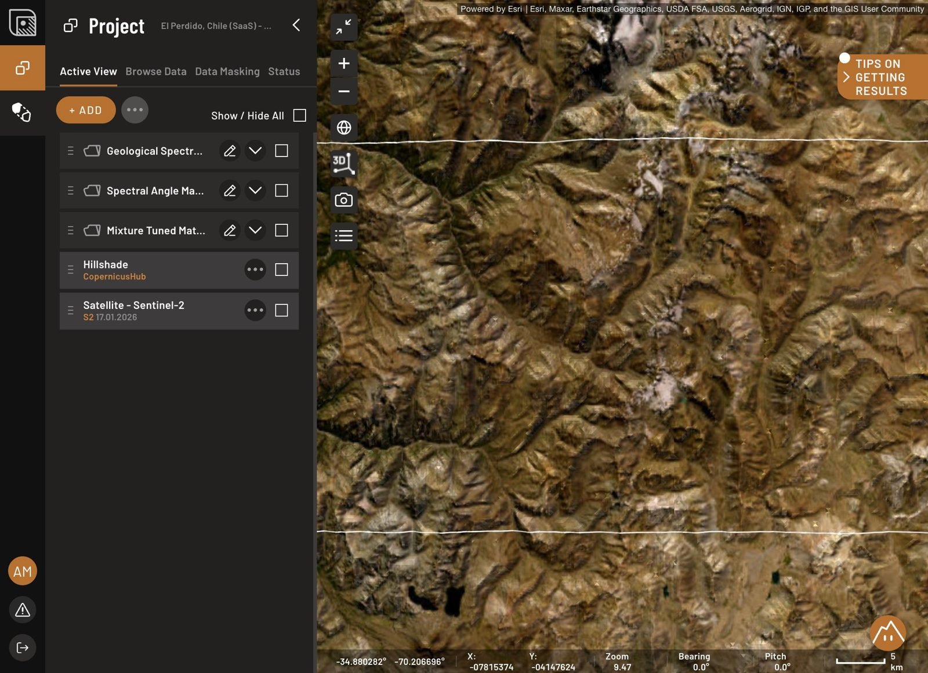Switch to the Status tab
The height and width of the screenshot is (673, 928).
tap(284, 72)
